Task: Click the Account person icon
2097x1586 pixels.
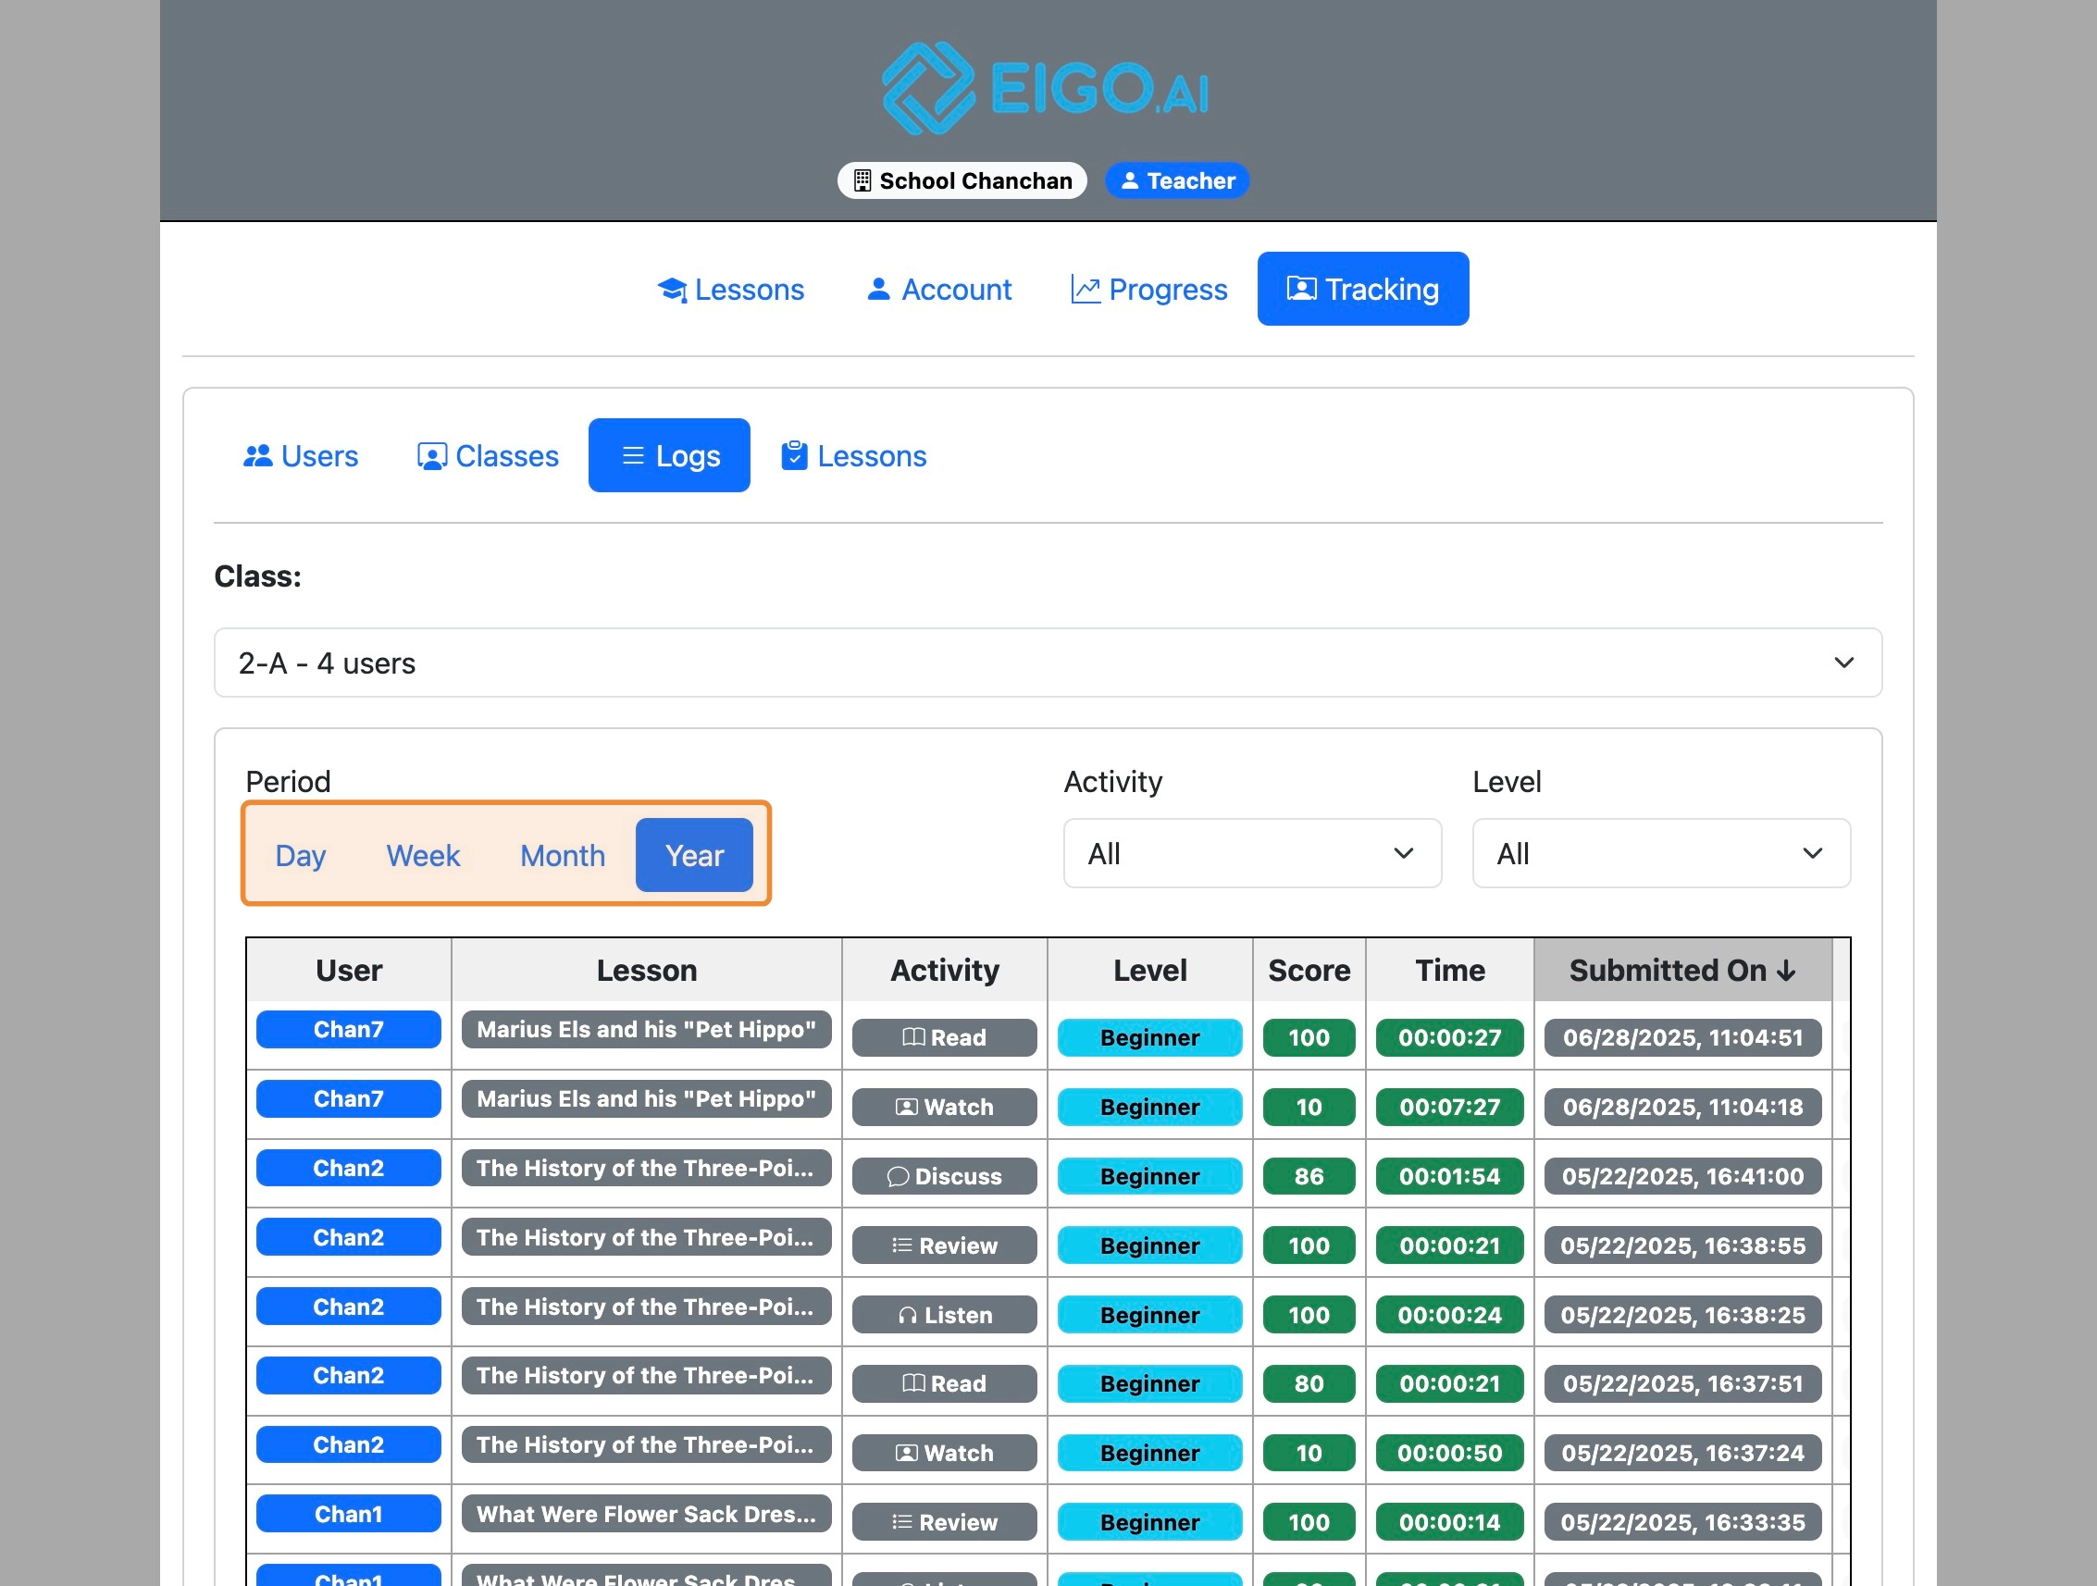Action: point(879,288)
